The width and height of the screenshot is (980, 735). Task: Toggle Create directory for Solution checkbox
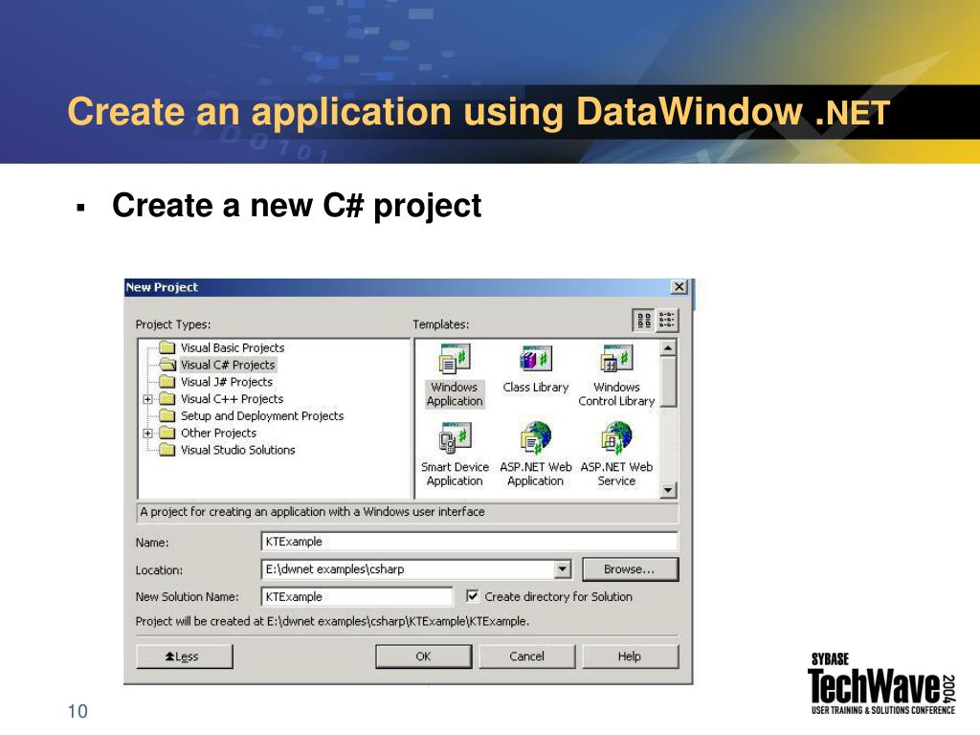(x=473, y=596)
